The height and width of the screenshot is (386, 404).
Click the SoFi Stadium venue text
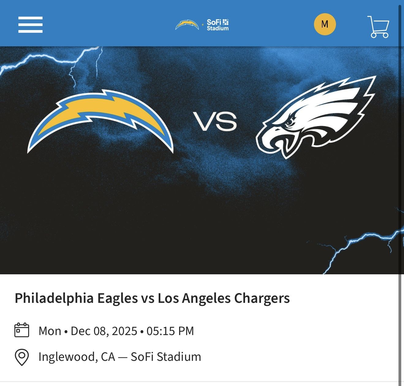[x=166, y=357]
